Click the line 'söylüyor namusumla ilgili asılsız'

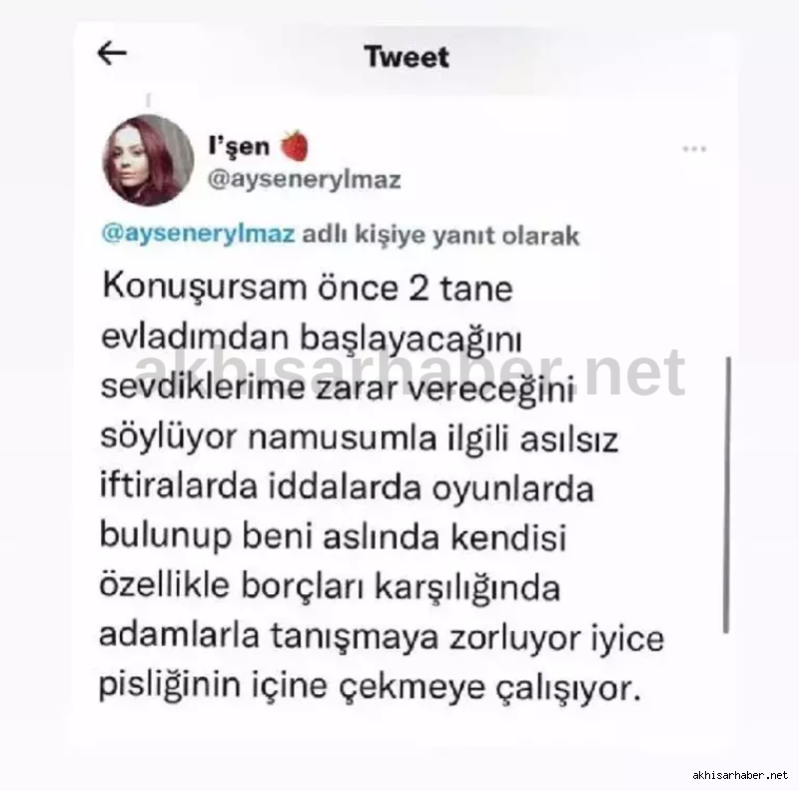(x=360, y=438)
